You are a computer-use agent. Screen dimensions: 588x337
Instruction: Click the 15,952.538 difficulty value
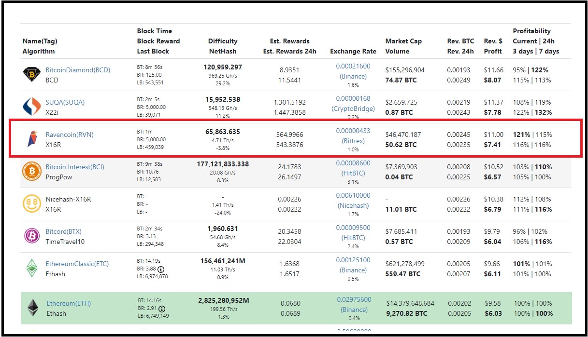coord(223,99)
